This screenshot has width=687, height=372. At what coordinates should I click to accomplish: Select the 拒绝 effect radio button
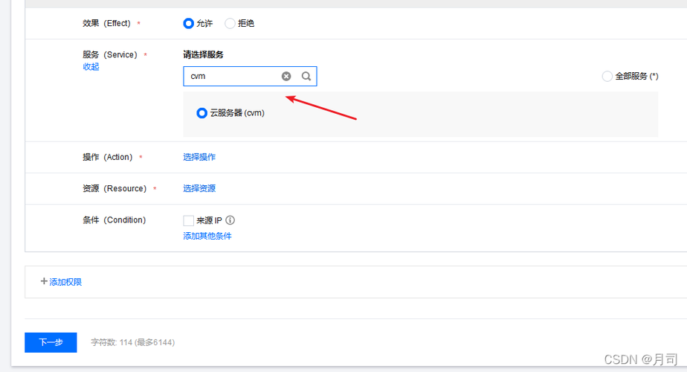point(230,23)
